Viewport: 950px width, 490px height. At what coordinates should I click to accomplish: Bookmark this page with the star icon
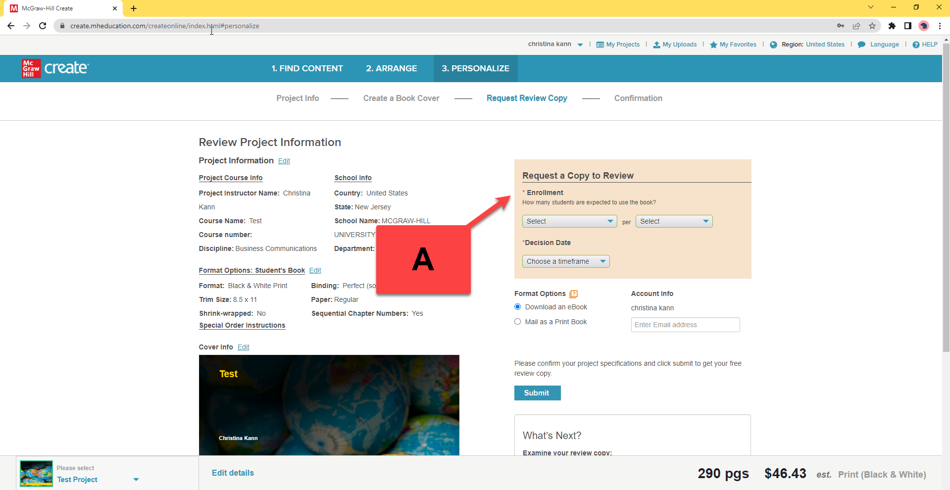872,26
